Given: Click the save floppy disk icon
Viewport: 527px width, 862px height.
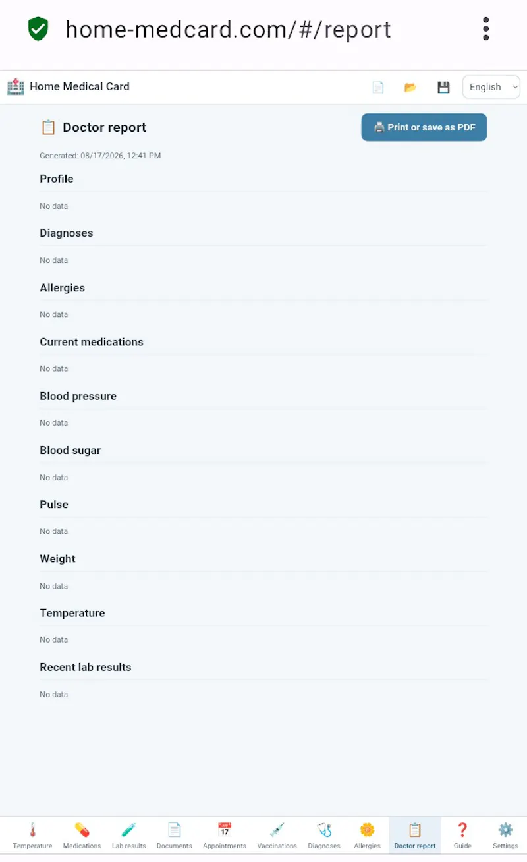Looking at the screenshot, I should [443, 87].
